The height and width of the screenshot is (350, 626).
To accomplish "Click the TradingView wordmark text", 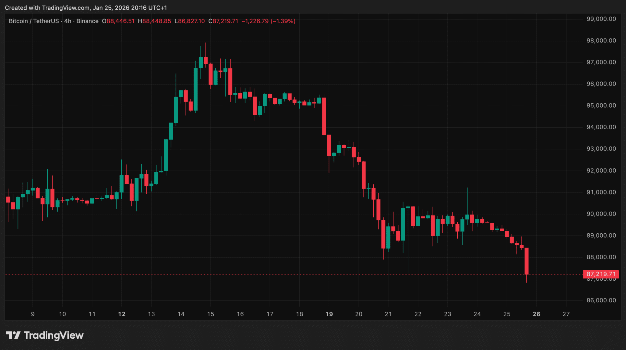I will (54, 335).
